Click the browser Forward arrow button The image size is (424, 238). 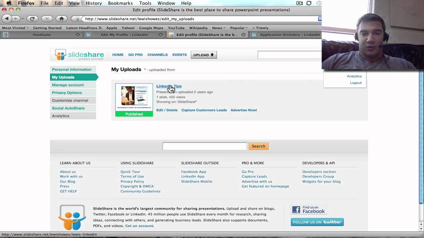(x=16, y=19)
